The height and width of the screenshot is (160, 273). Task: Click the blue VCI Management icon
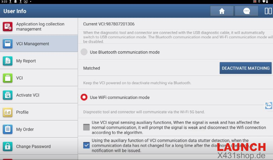[x=7, y=44]
